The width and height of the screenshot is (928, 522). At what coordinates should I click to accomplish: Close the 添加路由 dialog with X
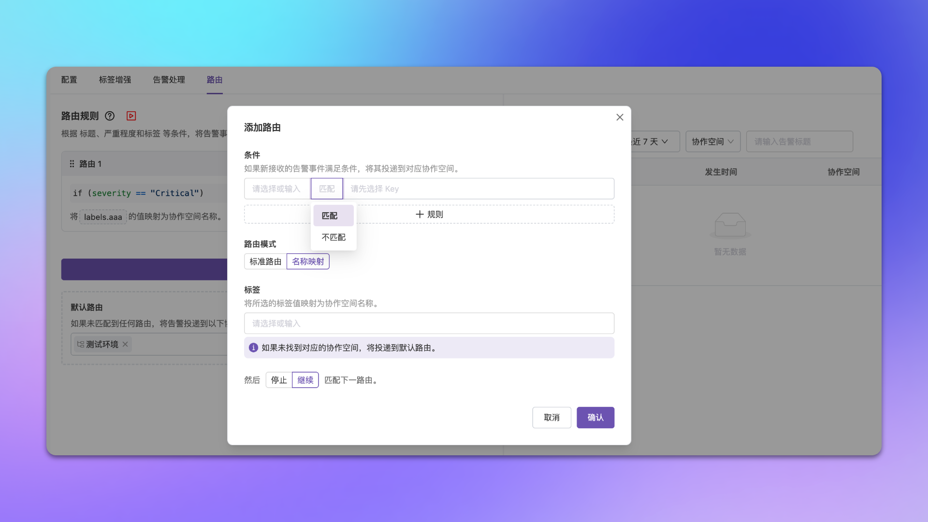pos(620,117)
